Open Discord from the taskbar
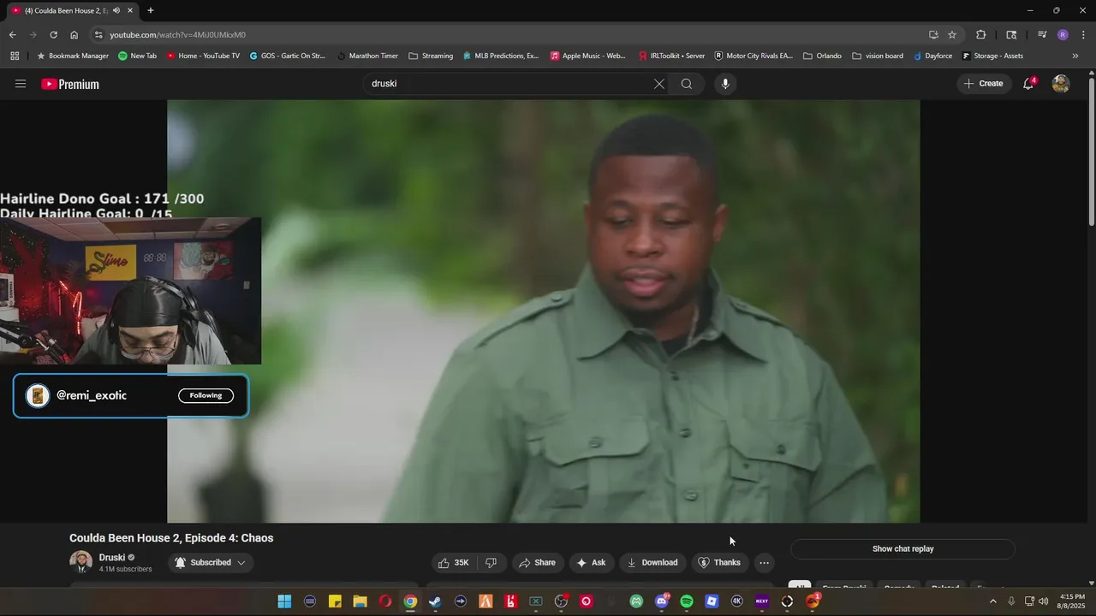Image resolution: width=1096 pixels, height=616 pixels. pyautogui.click(x=661, y=601)
